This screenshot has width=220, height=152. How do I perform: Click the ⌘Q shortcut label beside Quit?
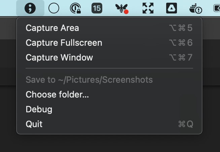186,124
